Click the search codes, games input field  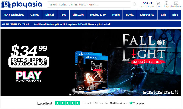pos(89,4)
